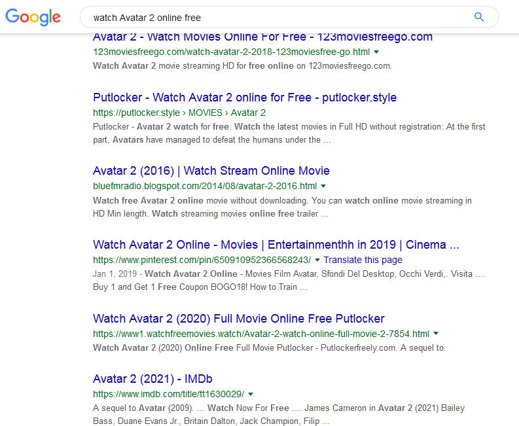Open Watch Avatar 2 (2020) Full Movie result
519x426 pixels.
tap(239, 319)
